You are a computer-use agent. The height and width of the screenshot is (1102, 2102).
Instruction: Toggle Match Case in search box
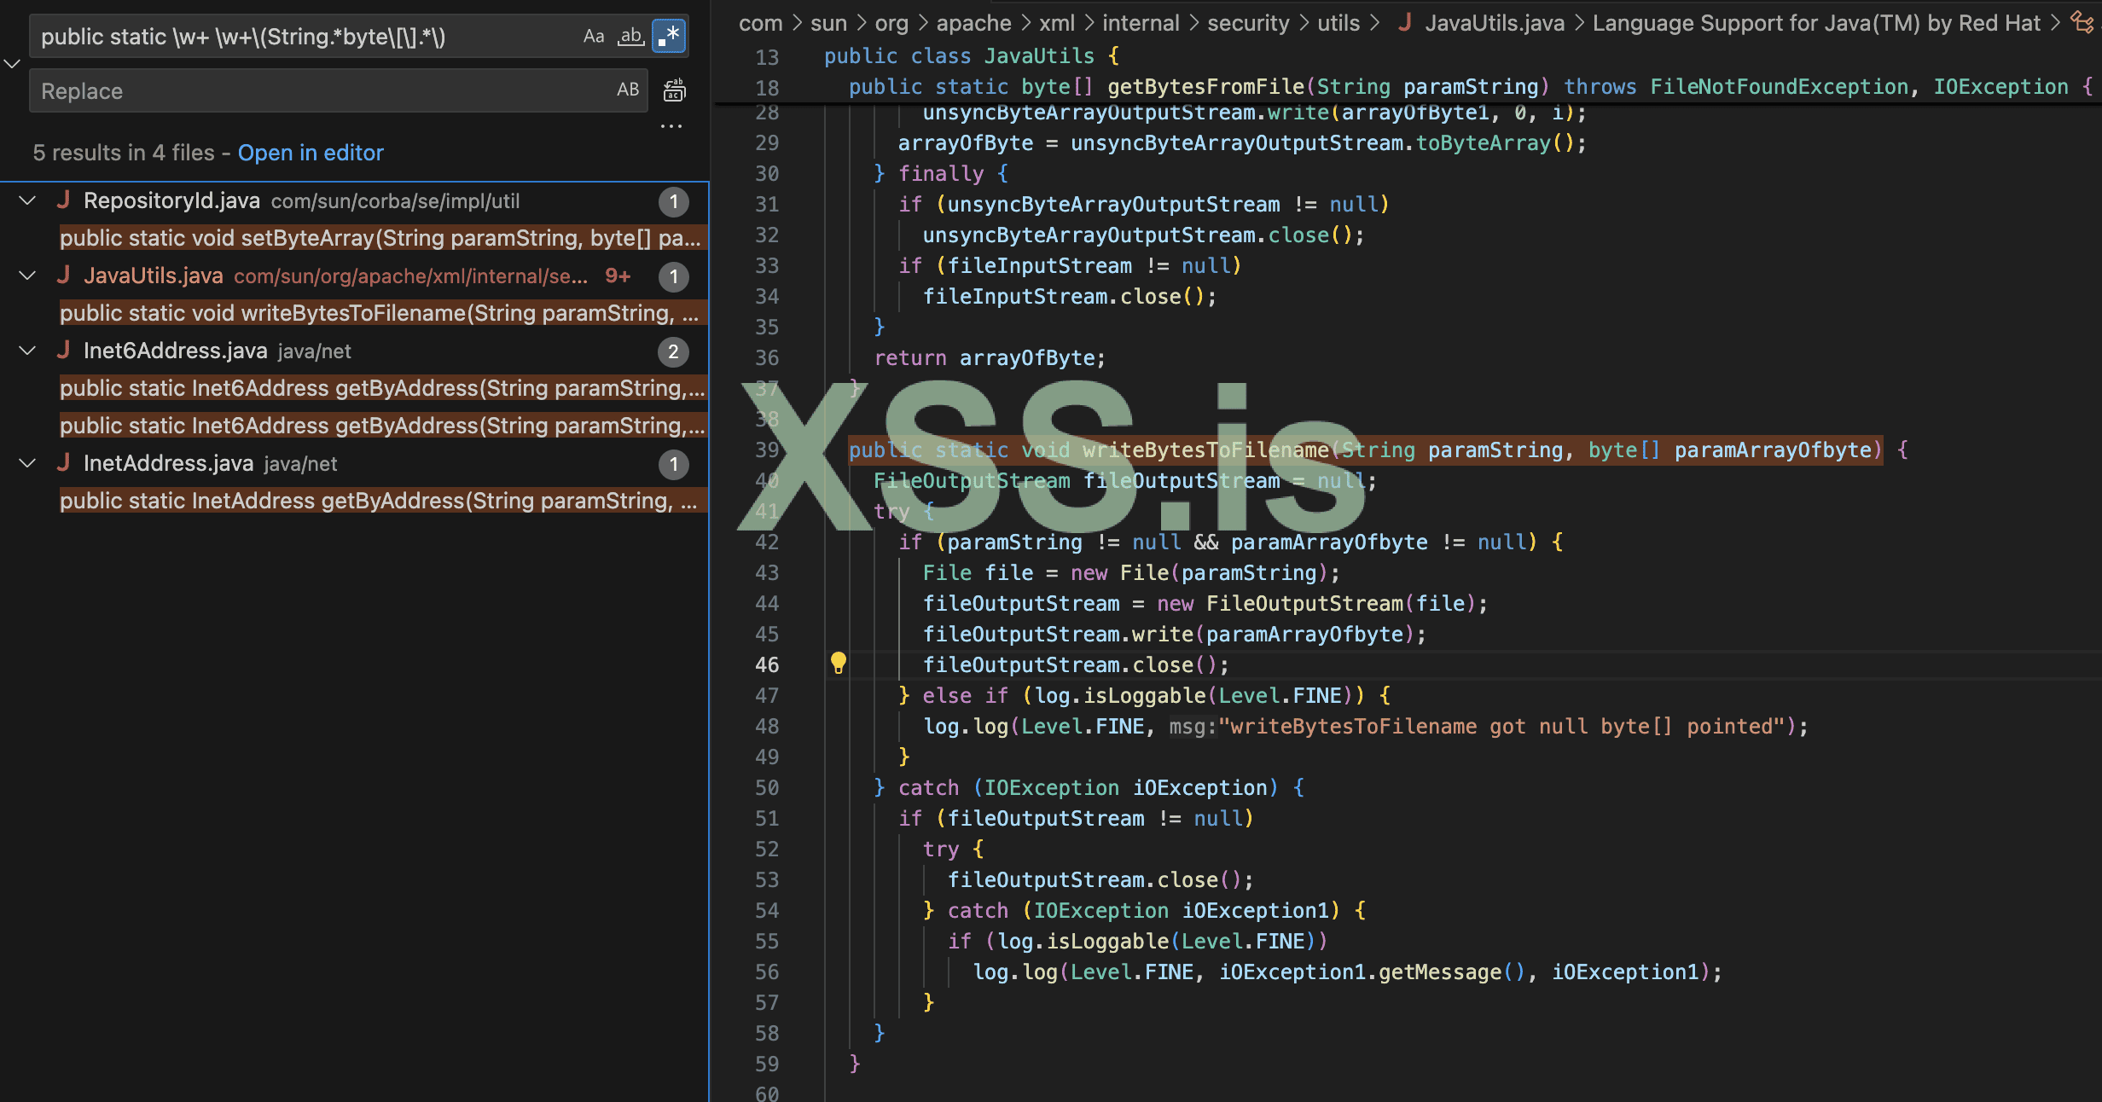[x=593, y=36]
